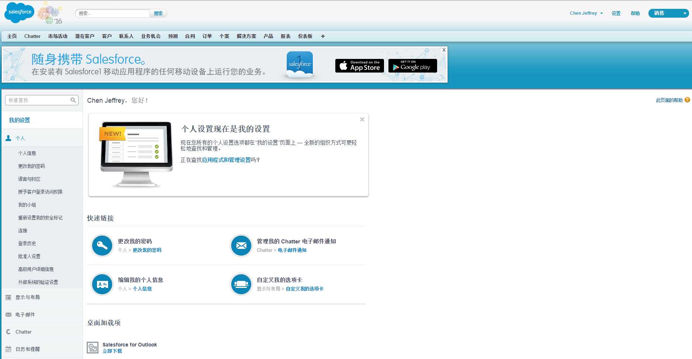
Task: Open the 产品 tab
Action: (269, 36)
